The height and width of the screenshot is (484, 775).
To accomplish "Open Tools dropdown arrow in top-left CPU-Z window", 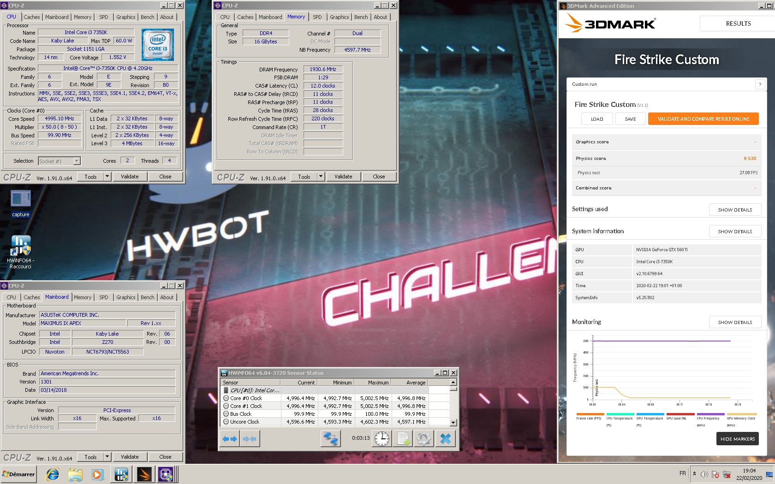I will [107, 177].
